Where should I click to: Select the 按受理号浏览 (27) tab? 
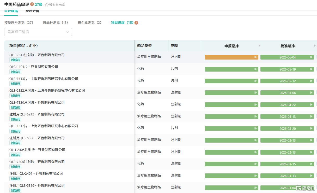click(x=19, y=23)
